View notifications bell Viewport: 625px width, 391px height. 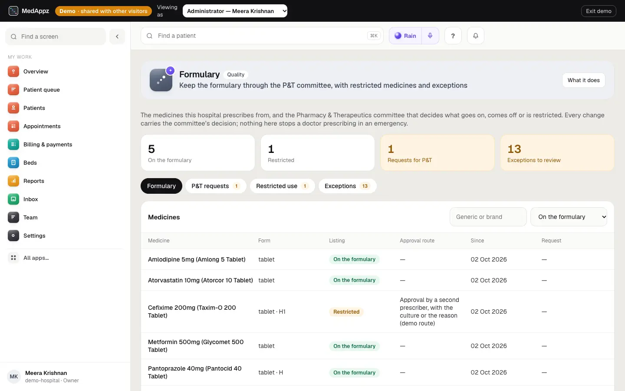point(476,36)
